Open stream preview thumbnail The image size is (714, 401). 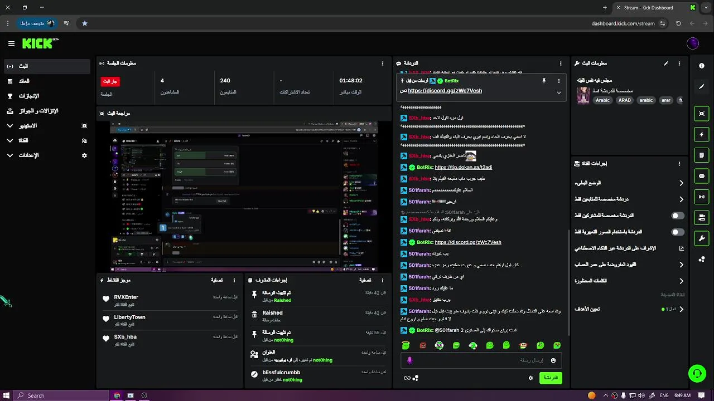click(x=244, y=197)
